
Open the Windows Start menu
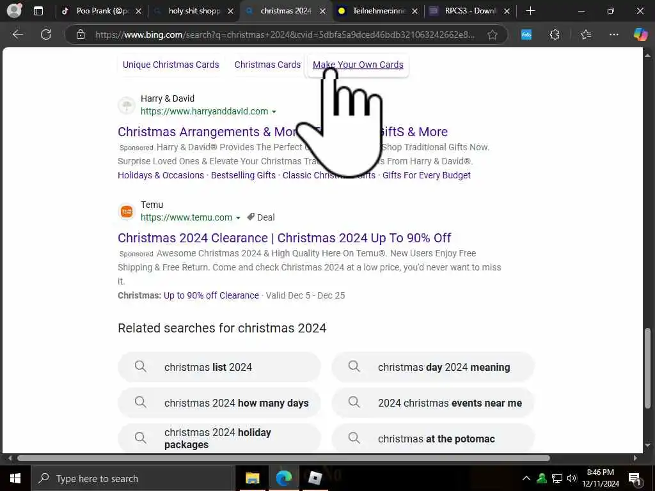(x=15, y=478)
